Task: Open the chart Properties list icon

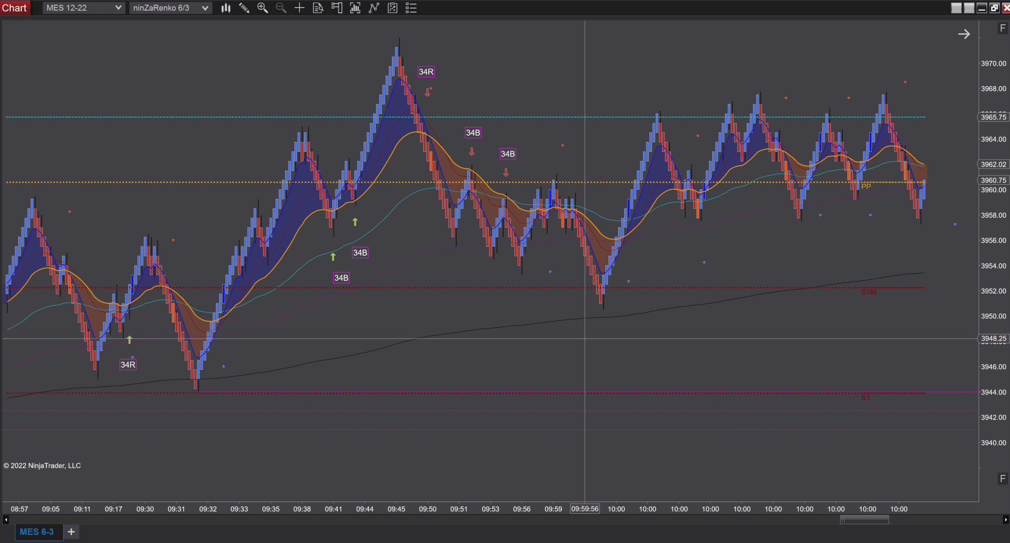Action: pyautogui.click(x=411, y=8)
